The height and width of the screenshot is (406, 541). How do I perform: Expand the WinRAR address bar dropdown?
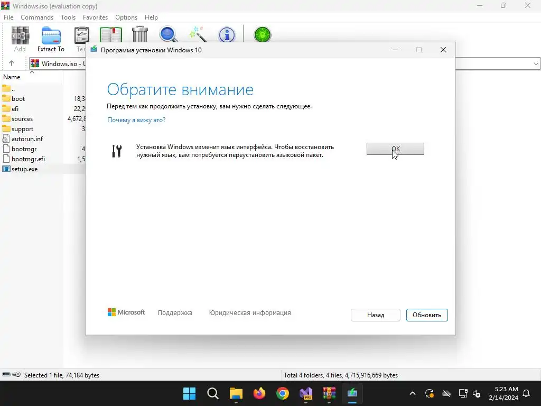click(536, 63)
